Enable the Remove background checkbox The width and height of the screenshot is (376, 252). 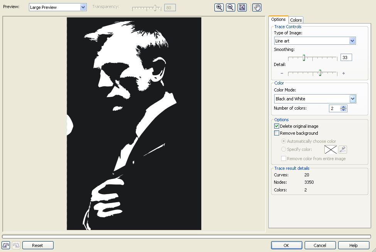click(277, 133)
